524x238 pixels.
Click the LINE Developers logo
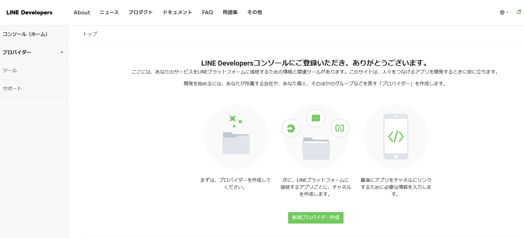29,12
